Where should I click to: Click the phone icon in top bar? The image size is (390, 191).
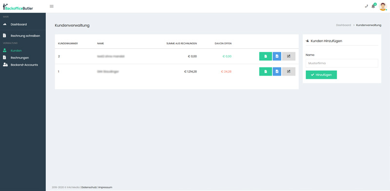coord(366,6)
